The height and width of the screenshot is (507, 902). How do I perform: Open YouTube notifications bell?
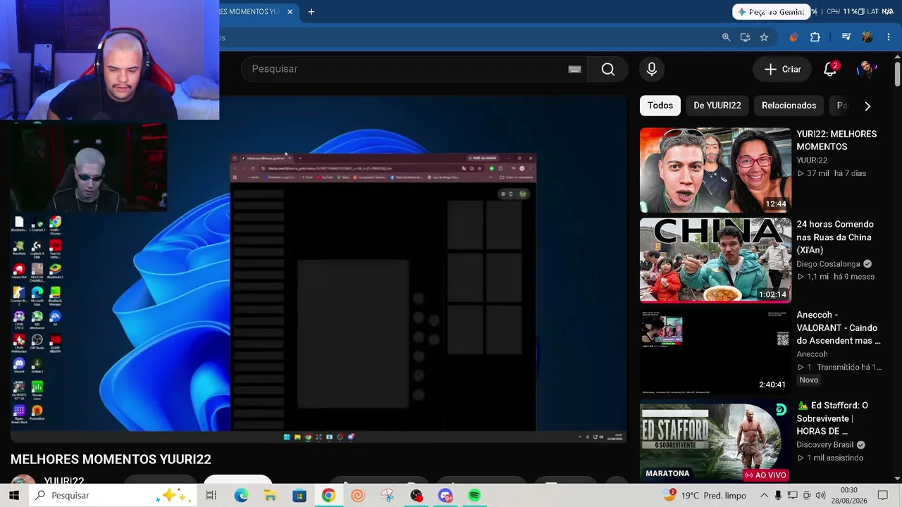[x=830, y=69]
